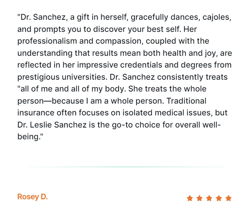Click the first orange rating star

click(x=189, y=198)
